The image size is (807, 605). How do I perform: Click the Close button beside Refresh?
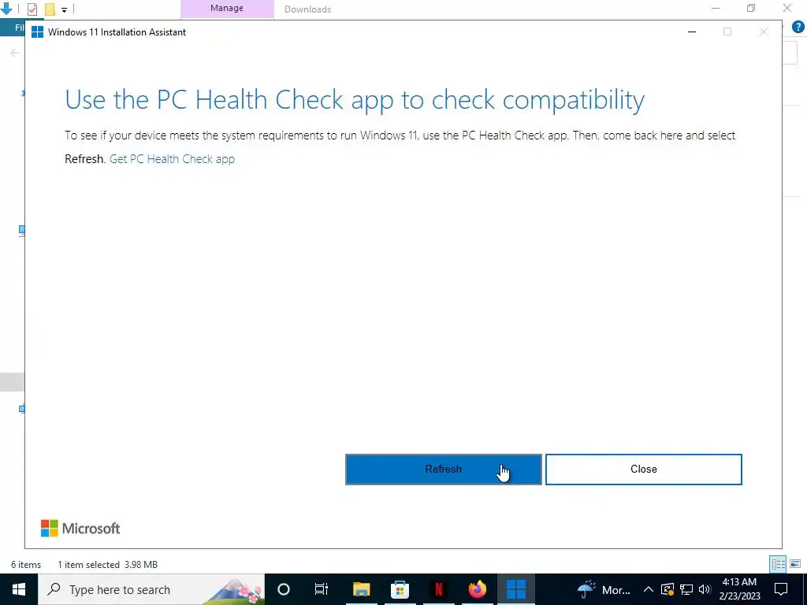[x=643, y=470]
